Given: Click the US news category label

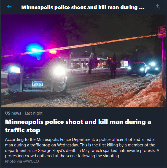Looking at the screenshot, I should click(x=13, y=113).
